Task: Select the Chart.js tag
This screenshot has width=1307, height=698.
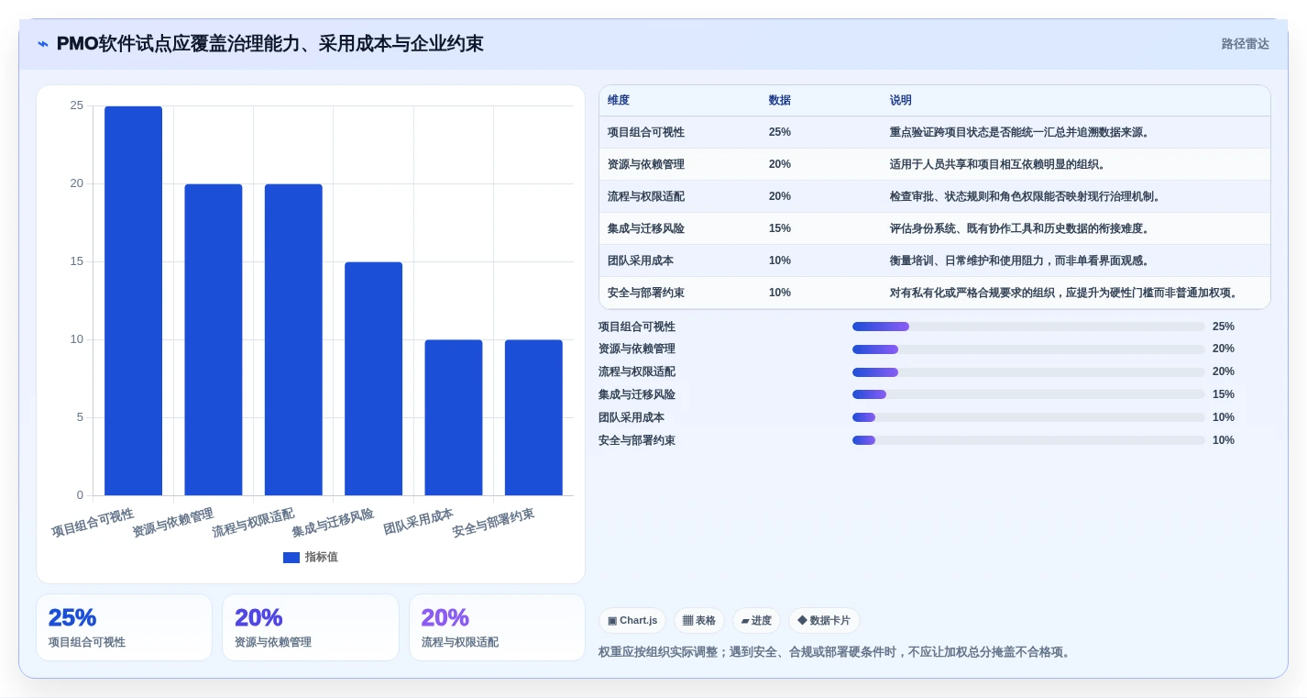Action: coord(632,621)
